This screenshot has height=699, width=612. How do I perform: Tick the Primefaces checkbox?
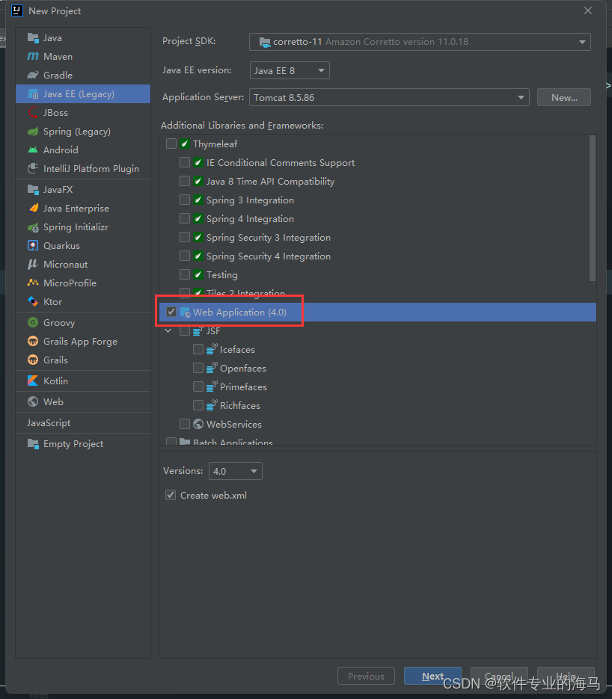pyautogui.click(x=198, y=387)
